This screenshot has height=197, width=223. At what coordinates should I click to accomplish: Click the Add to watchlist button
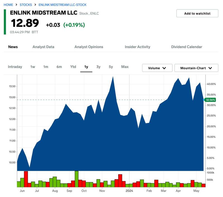(197, 13)
